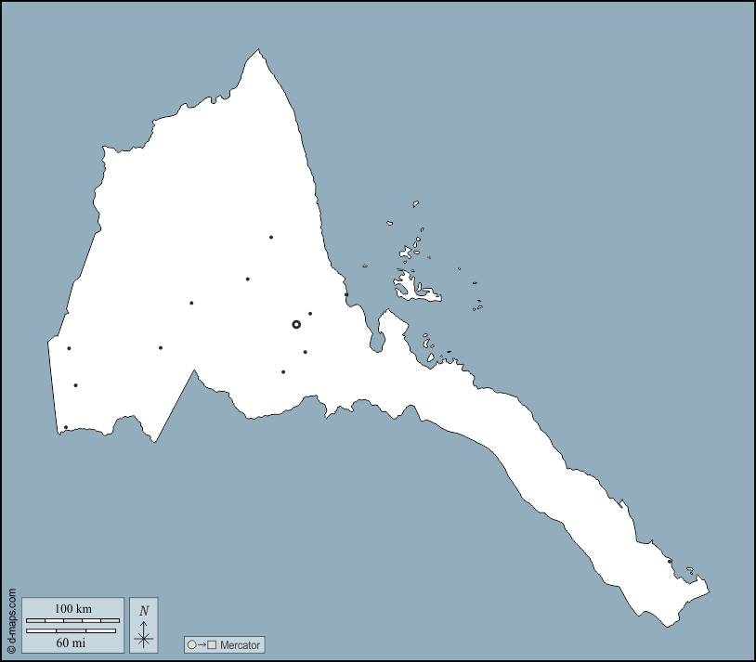756x662 pixels.
Task: Click the 100 km scale label
Action: point(74,607)
